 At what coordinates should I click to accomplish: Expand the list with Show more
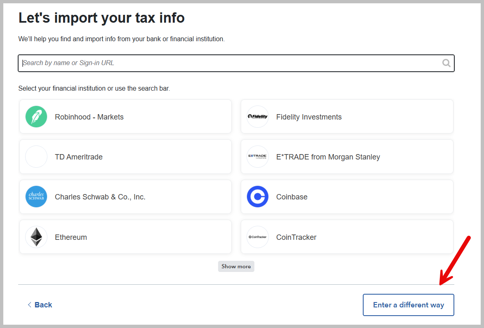coord(236,266)
